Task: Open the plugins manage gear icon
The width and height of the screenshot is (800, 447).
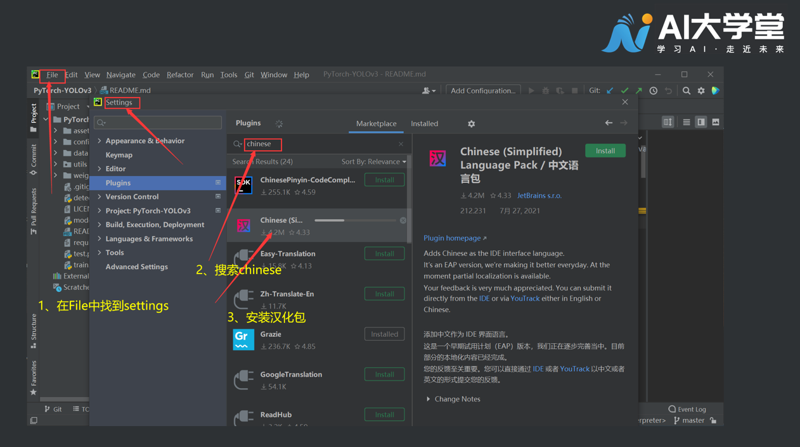Action: pos(471,123)
